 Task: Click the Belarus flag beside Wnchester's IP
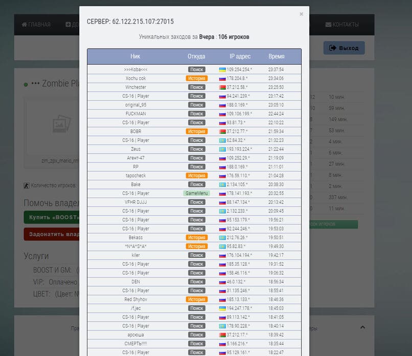[222, 88]
